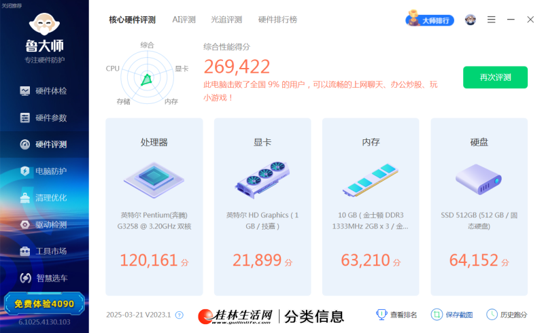Click the 清理优化 broom icon

point(25,198)
